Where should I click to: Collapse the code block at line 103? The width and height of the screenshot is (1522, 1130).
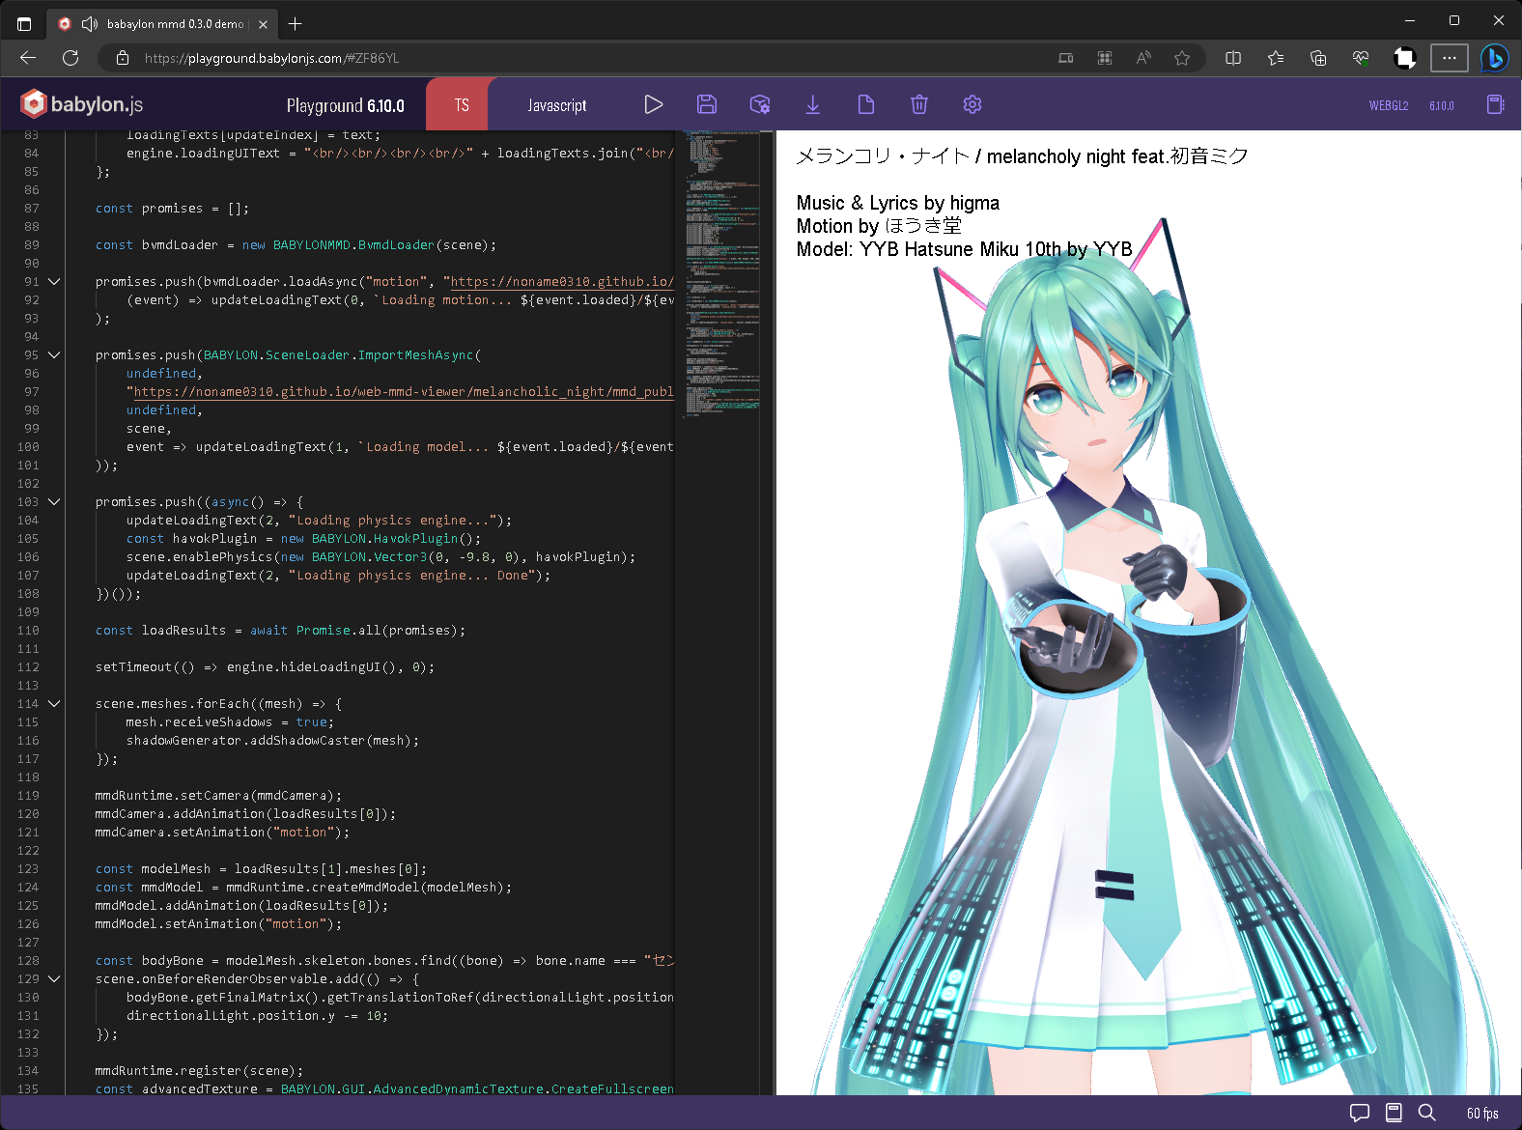54,502
